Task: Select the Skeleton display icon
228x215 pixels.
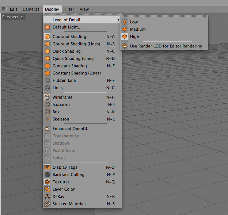Action: pyautogui.click(x=47, y=119)
